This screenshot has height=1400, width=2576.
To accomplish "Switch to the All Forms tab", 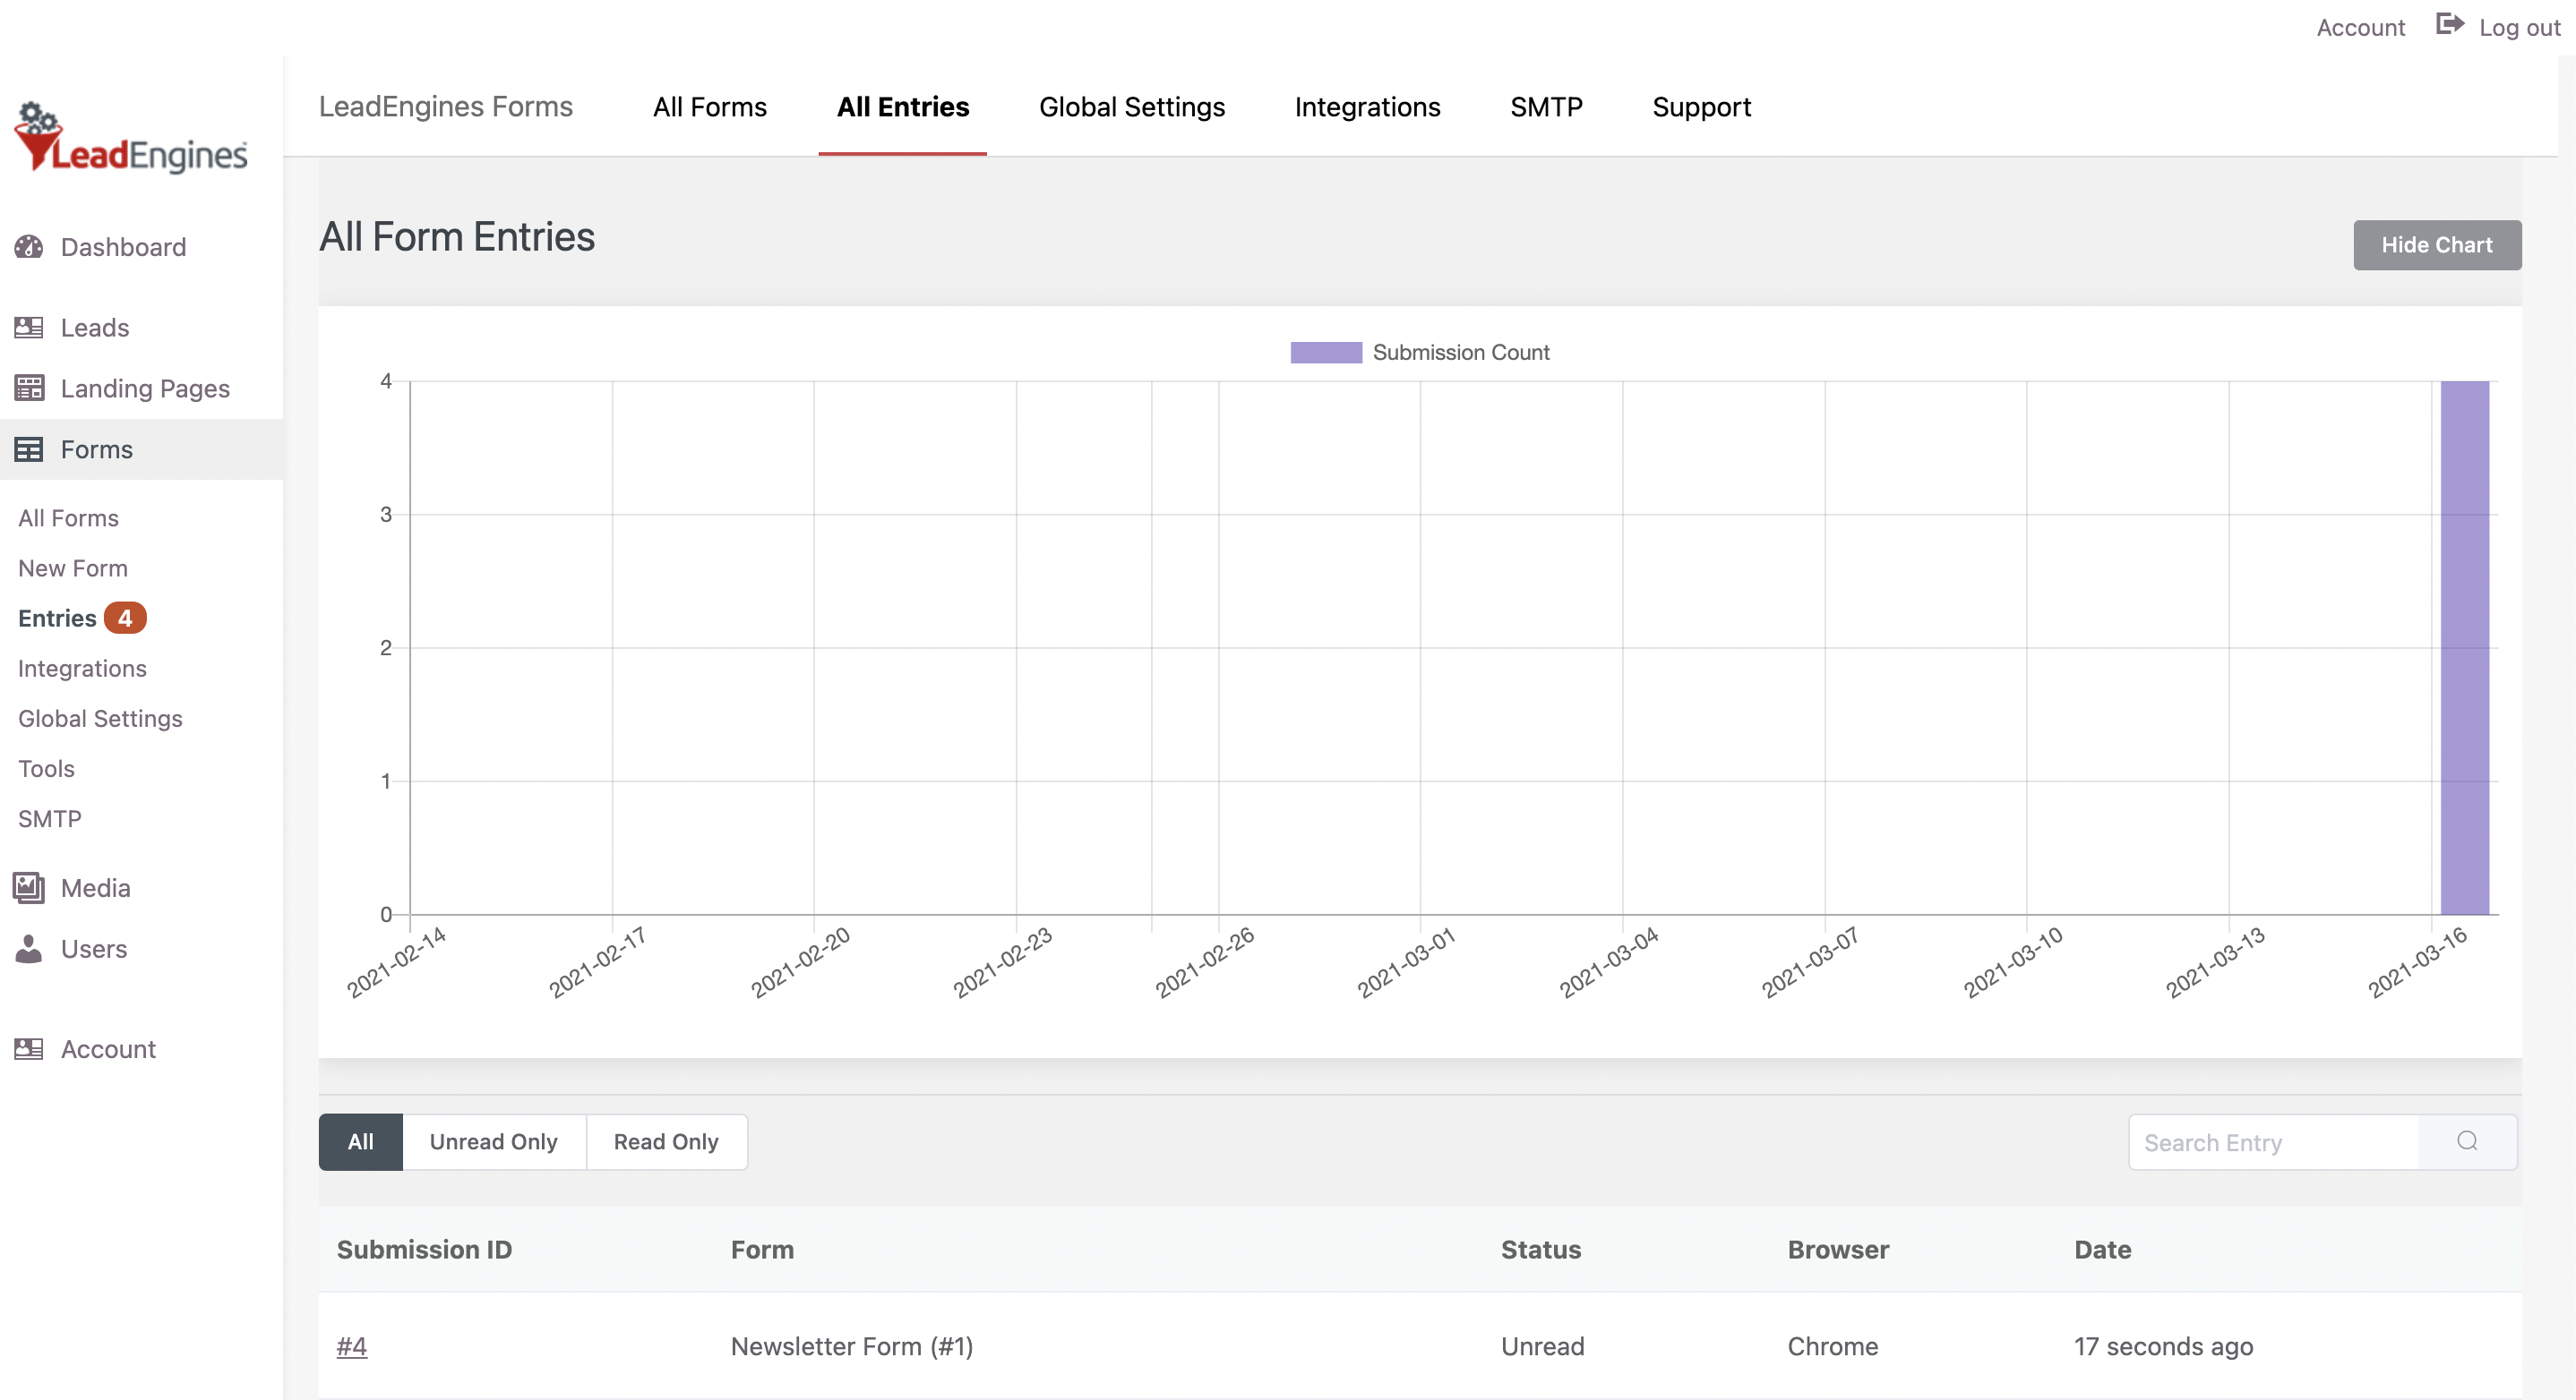I will coord(709,107).
